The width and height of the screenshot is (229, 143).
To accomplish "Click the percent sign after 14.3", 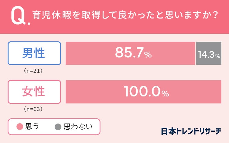I will (217, 56).
